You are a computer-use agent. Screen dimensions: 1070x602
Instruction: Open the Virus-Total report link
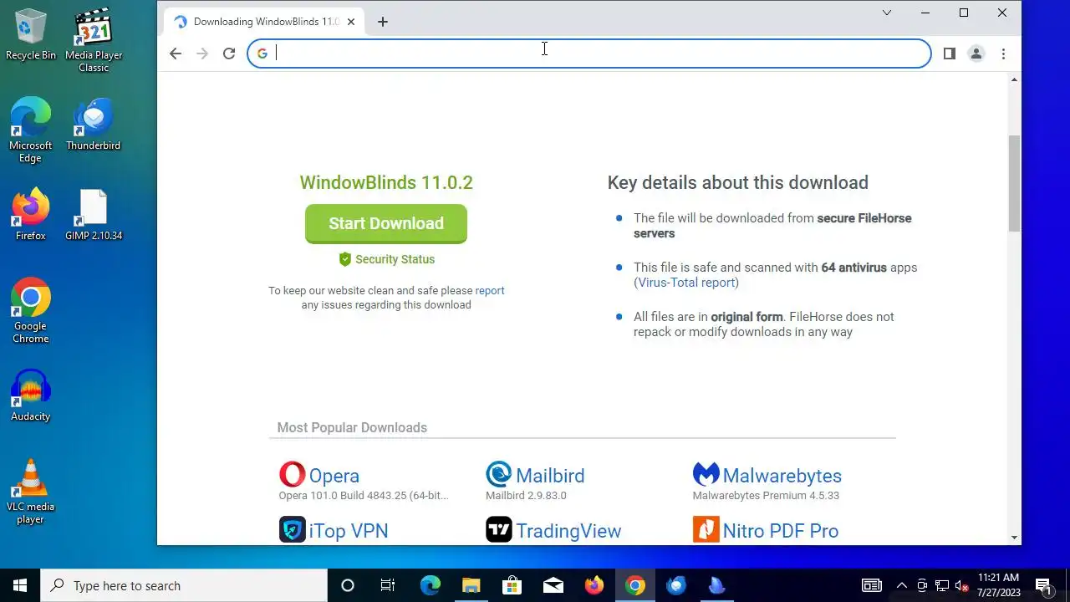click(x=686, y=283)
